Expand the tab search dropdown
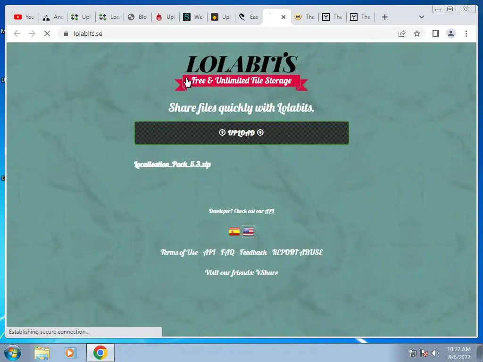 [x=422, y=17]
